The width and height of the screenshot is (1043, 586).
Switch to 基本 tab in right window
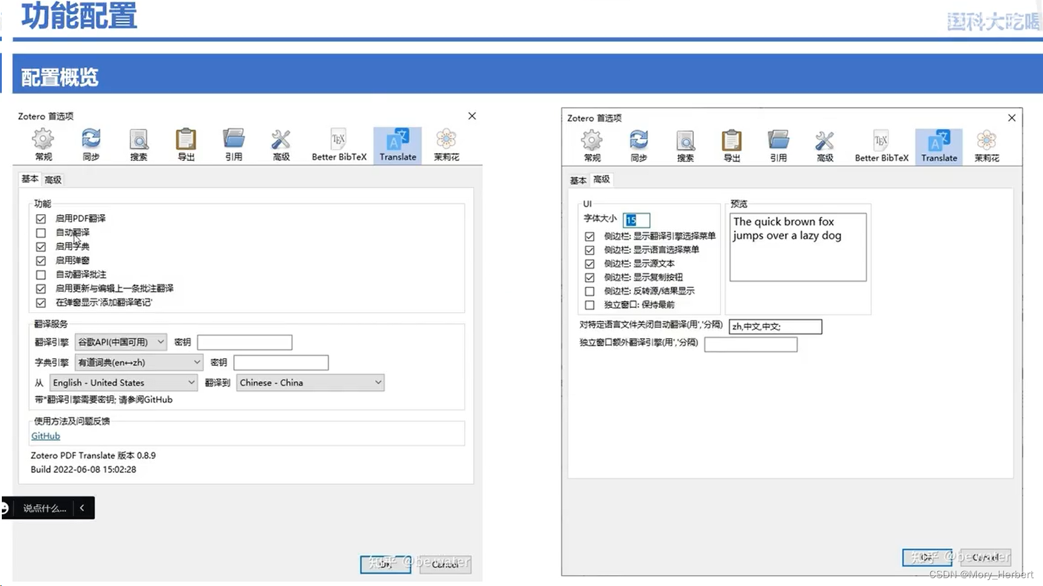tap(578, 180)
